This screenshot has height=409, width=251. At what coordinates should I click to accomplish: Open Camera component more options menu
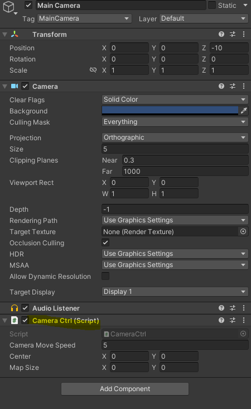tap(244, 86)
